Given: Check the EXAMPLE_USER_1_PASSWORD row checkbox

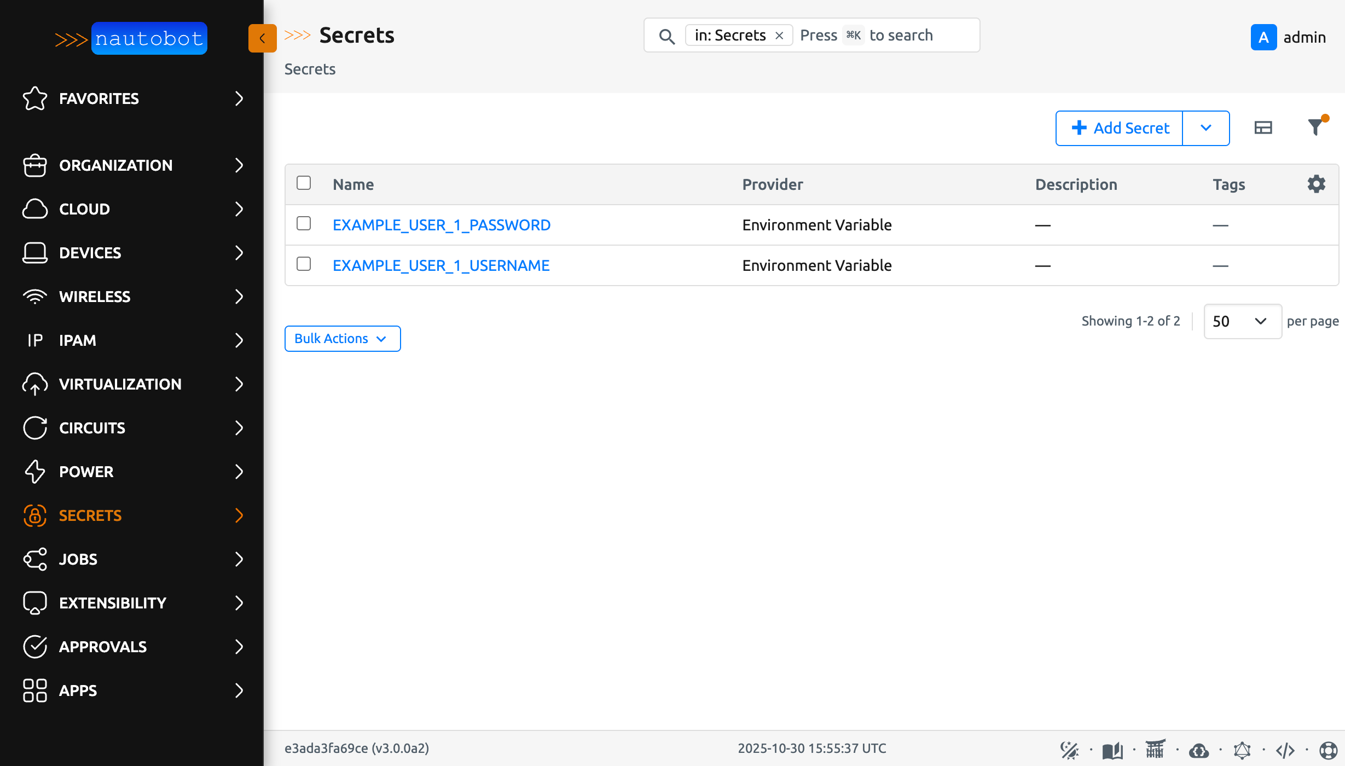Looking at the screenshot, I should pos(304,224).
